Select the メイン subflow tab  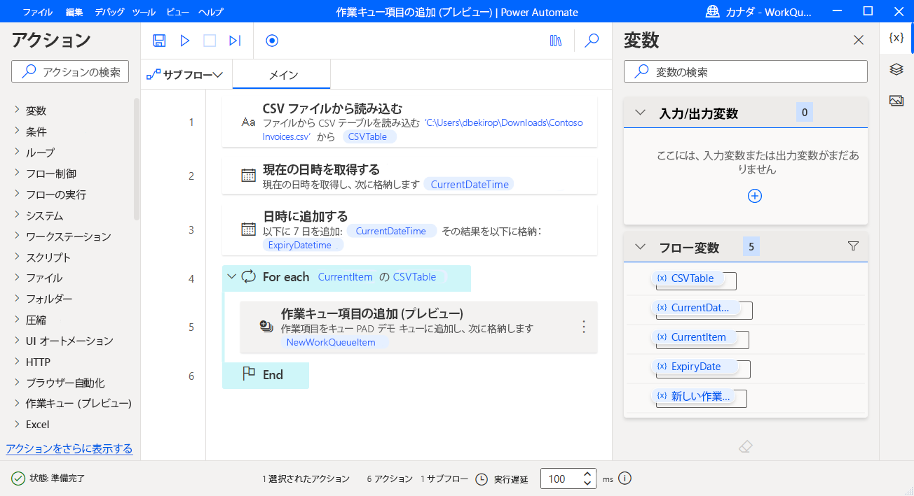tap(283, 75)
